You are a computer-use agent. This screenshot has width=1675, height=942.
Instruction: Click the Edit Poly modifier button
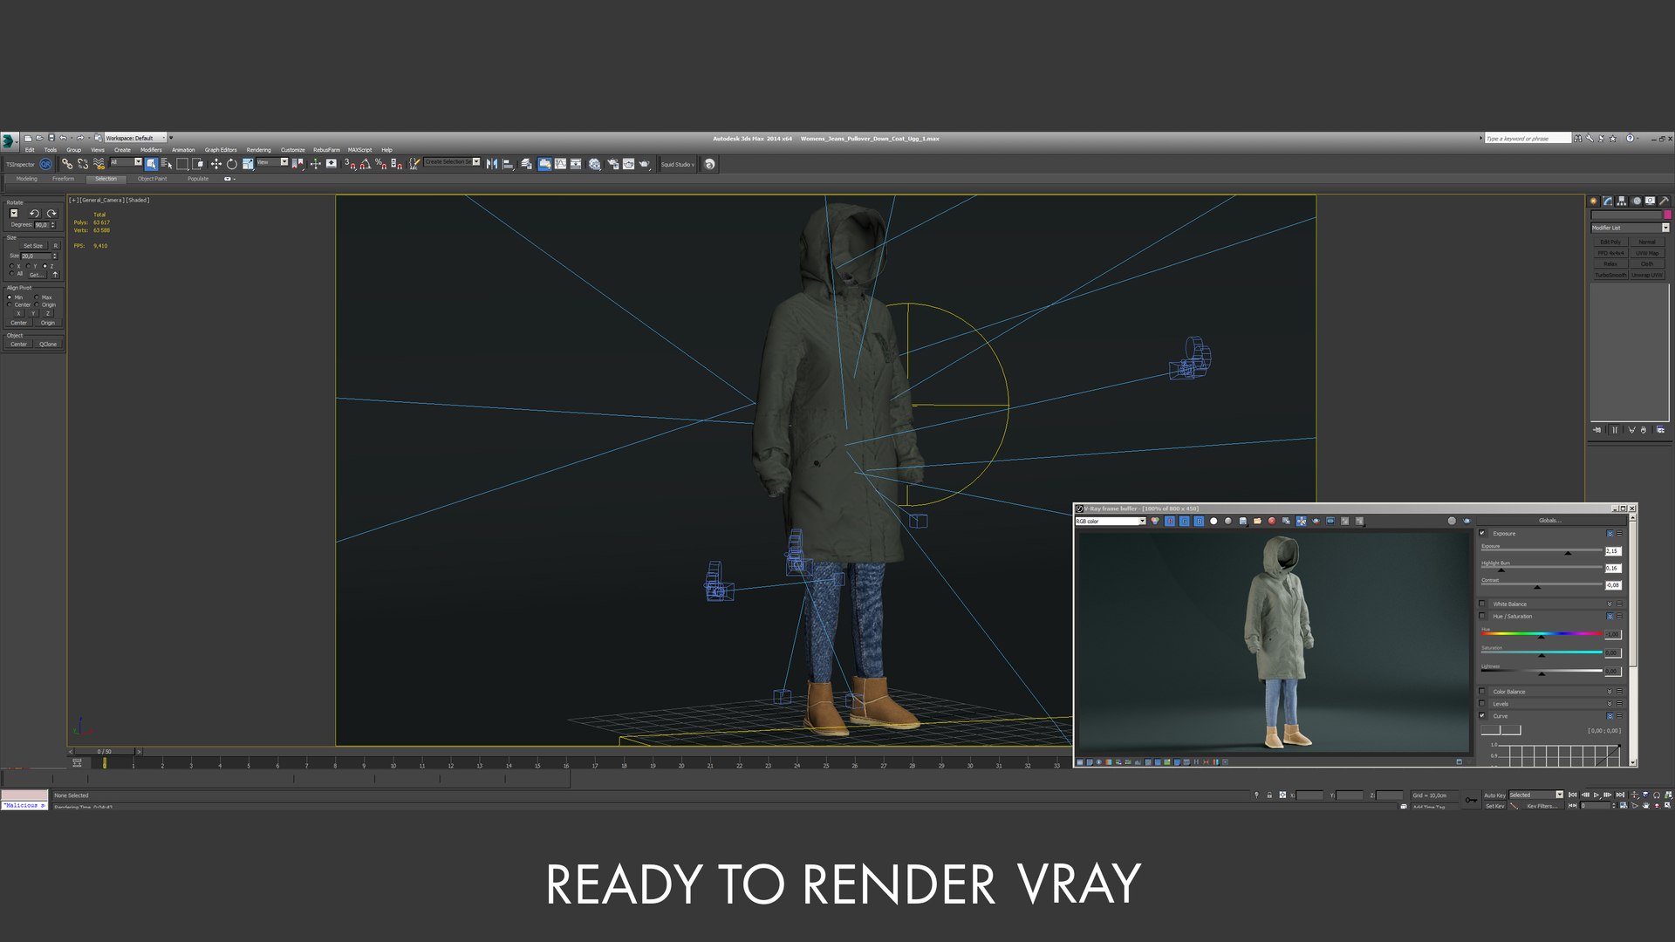(1611, 242)
